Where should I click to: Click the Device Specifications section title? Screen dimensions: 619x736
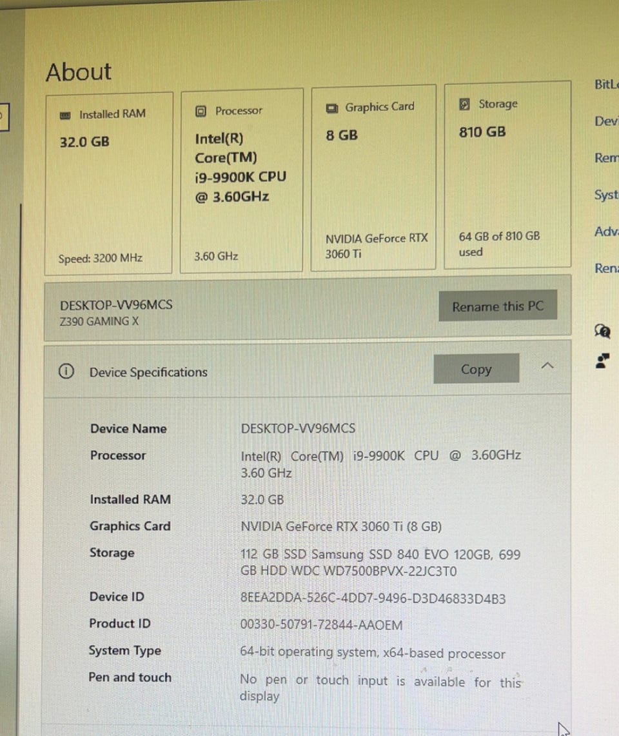(x=148, y=372)
